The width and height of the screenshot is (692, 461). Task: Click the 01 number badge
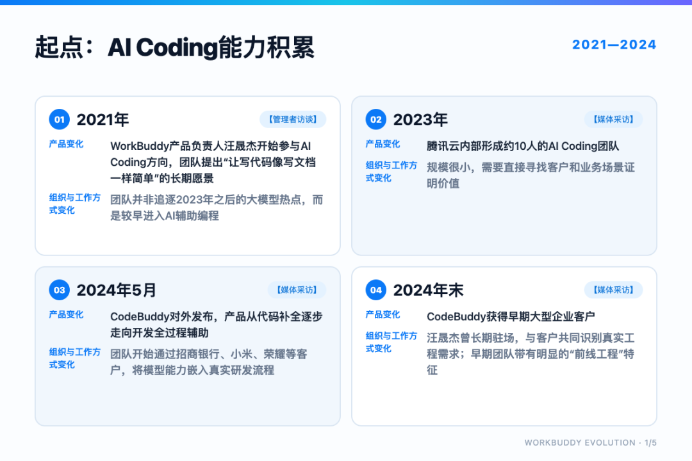[59, 119]
